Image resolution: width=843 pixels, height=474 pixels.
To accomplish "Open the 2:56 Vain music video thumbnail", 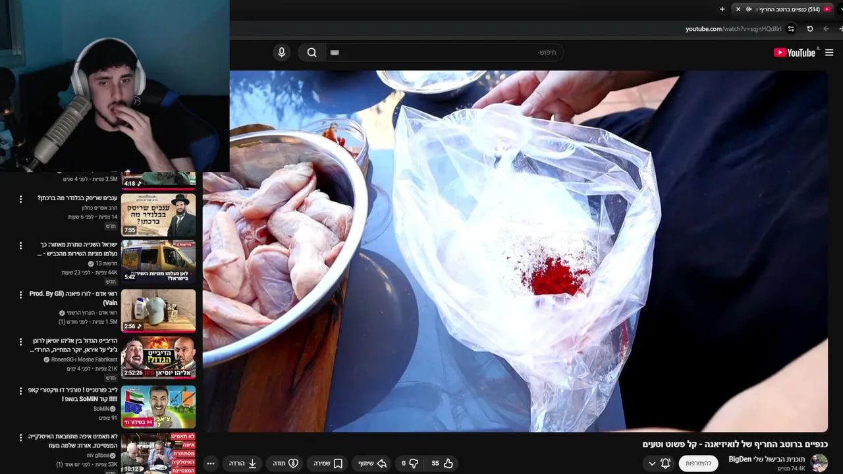I will coord(158,310).
